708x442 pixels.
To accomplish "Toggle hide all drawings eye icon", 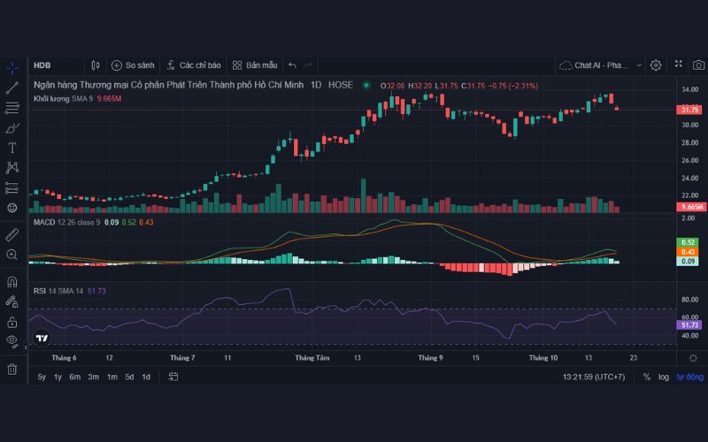I will pos(12,340).
